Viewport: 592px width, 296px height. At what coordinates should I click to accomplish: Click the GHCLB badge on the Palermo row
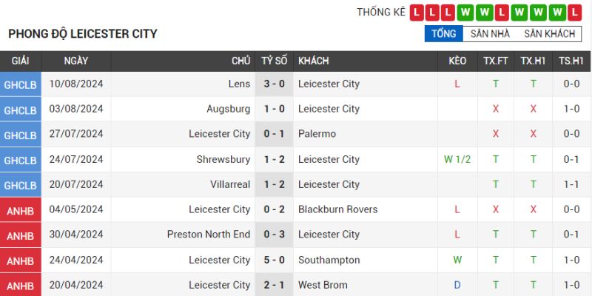tap(20, 135)
